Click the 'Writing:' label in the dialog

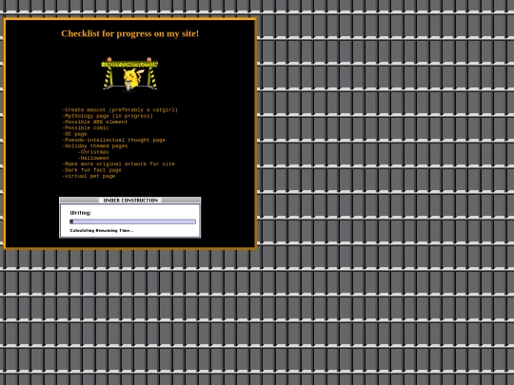point(81,213)
